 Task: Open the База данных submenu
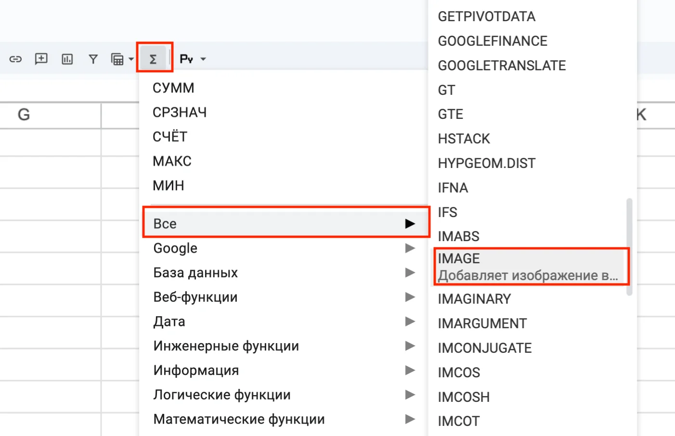(284, 273)
